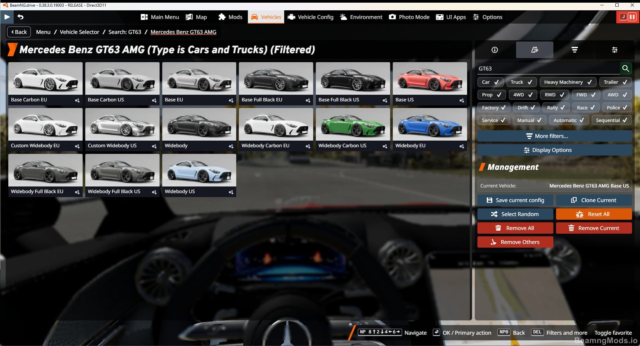Open the vehicle info panel tab
Image resolution: width=640 pixels, height=346 pixels.
pyautogui.click(x=494, y=50)
